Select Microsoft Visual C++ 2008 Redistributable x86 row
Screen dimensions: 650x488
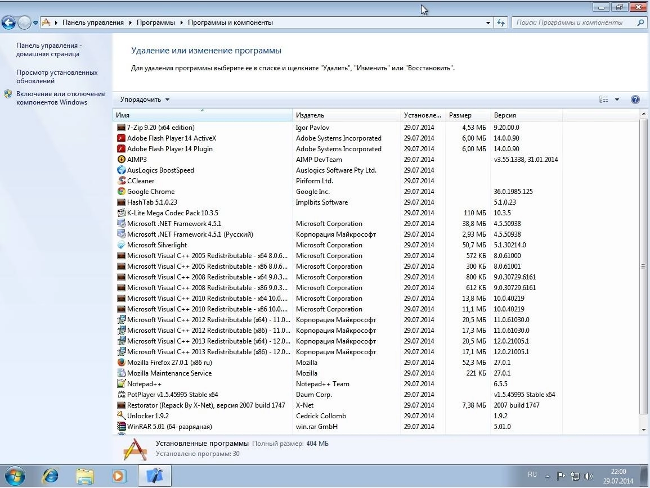338,288
